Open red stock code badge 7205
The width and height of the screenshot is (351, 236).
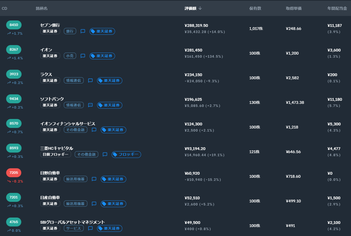tap(14, 173)
